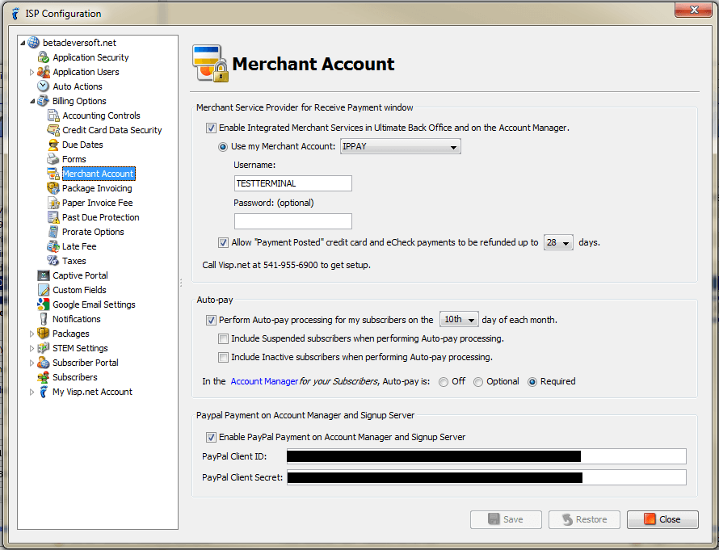
Task: Click the Credit Card Data Security icon
Action: click(53, 130)
